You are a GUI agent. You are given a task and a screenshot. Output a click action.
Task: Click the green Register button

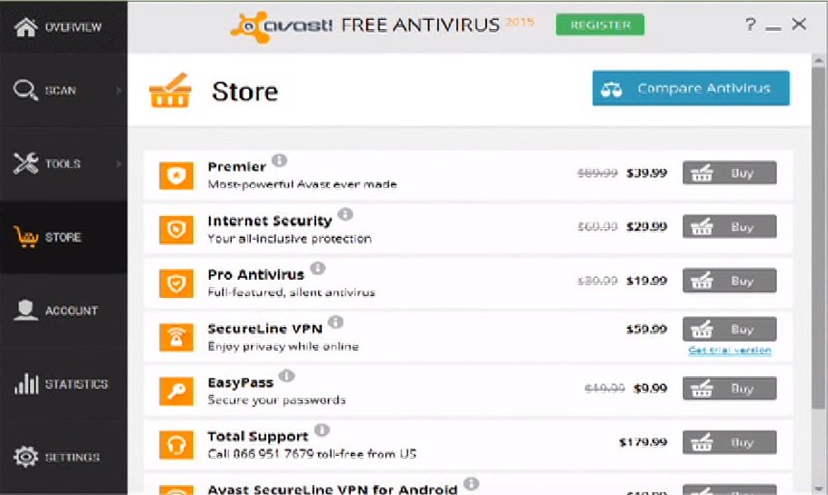click(x=600, y=25)
